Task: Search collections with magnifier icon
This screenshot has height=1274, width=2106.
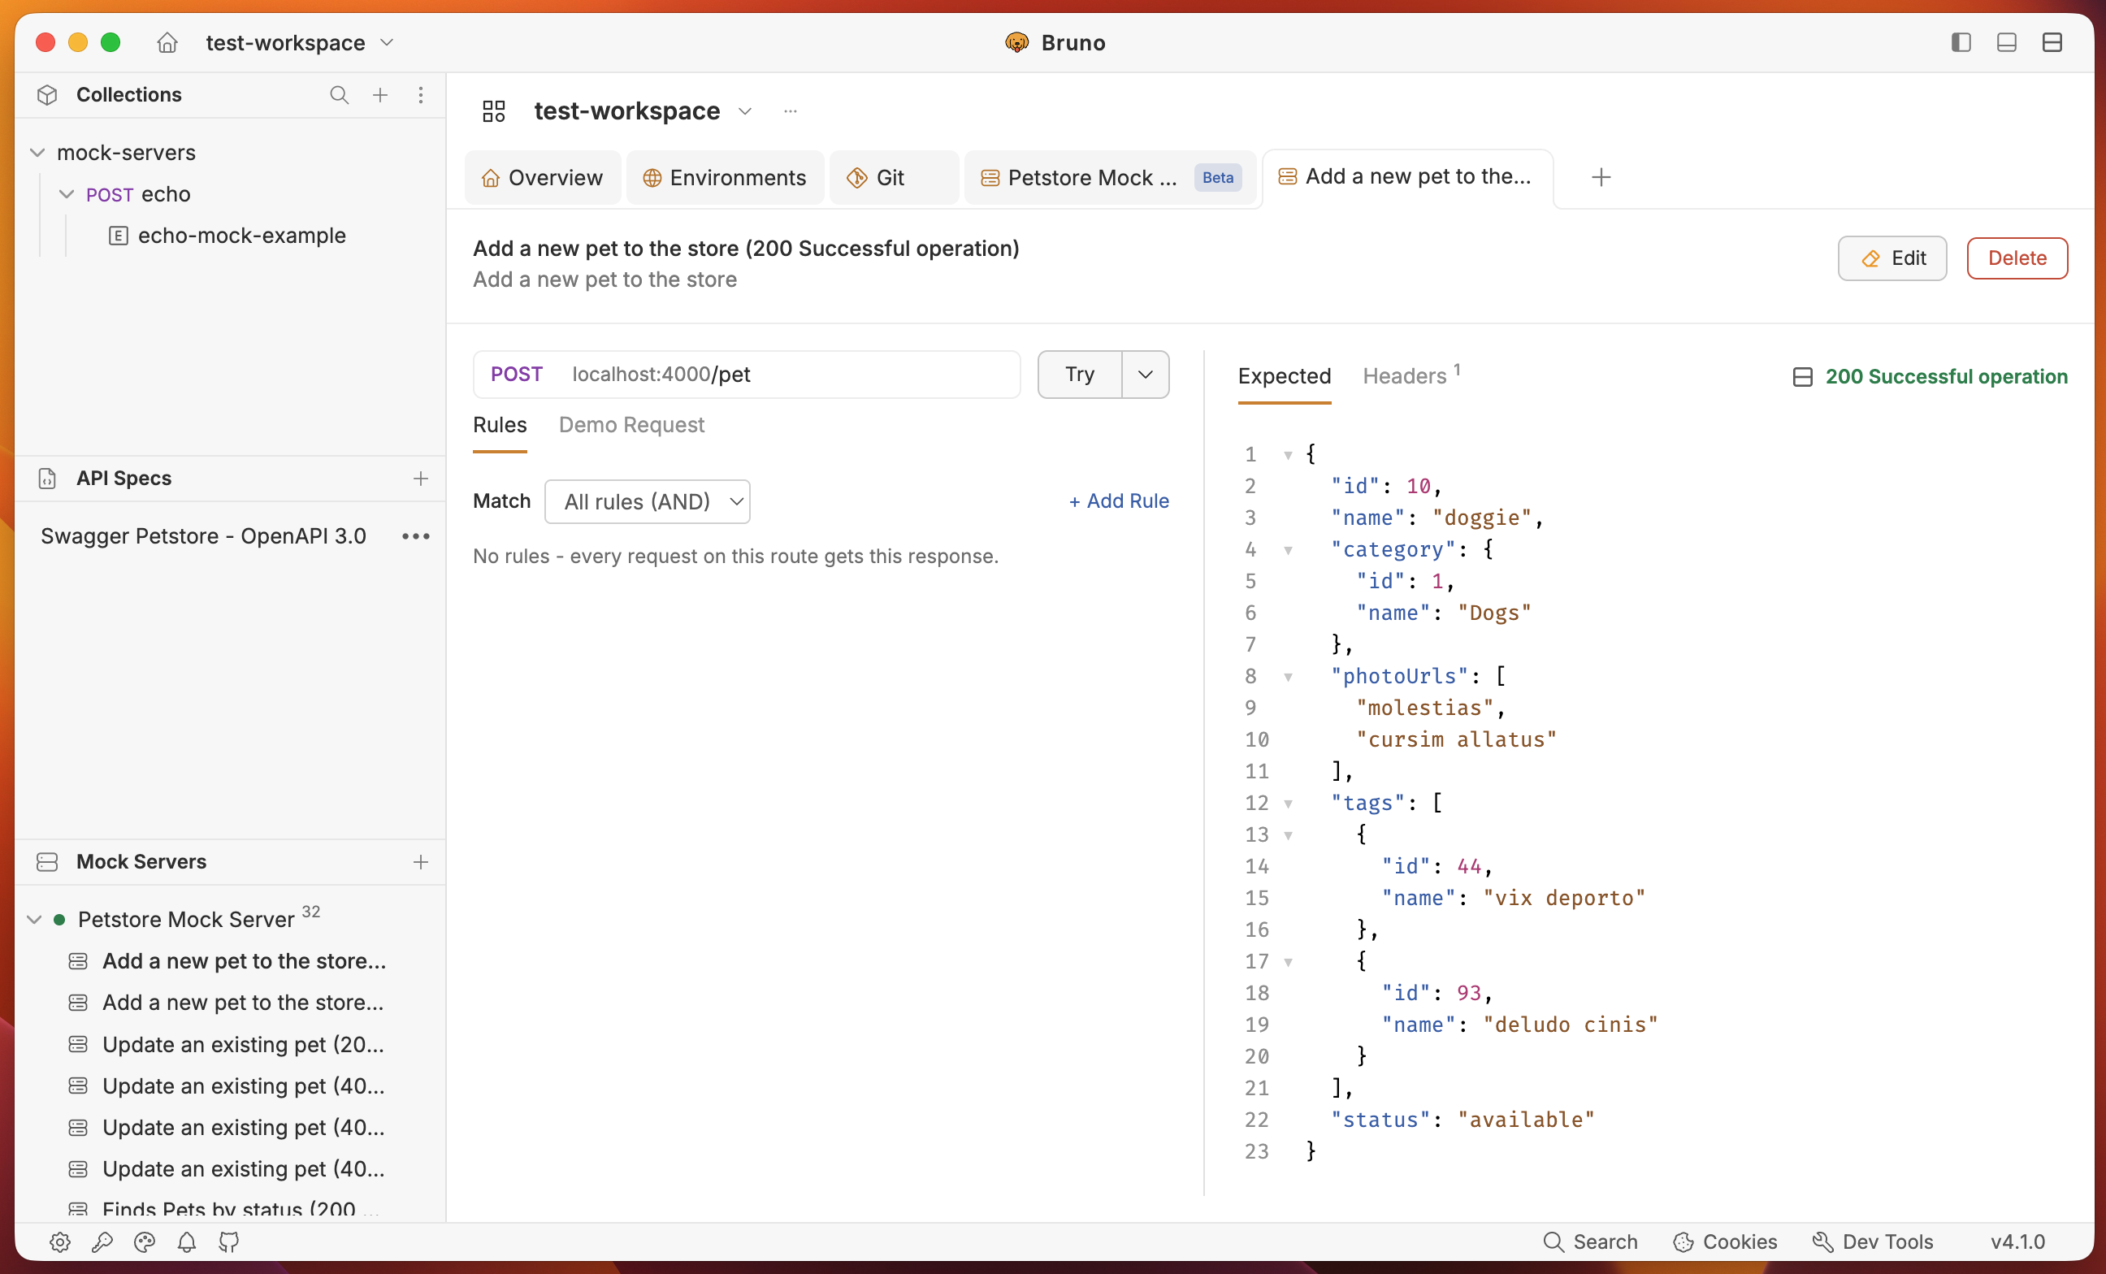Action: [340, 95]
